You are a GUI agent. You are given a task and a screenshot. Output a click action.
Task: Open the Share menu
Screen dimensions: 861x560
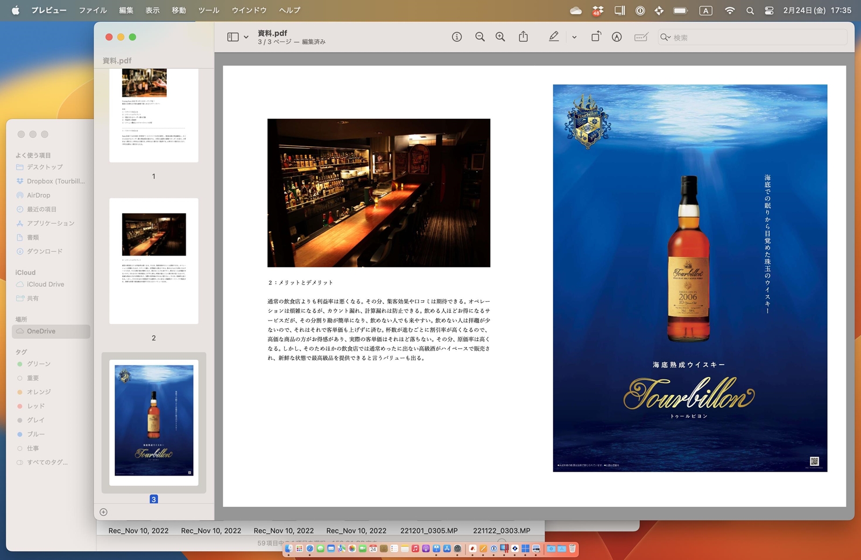point(523,37)
